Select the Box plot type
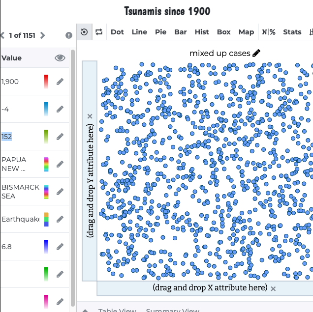313x312 pixels. 224,32
